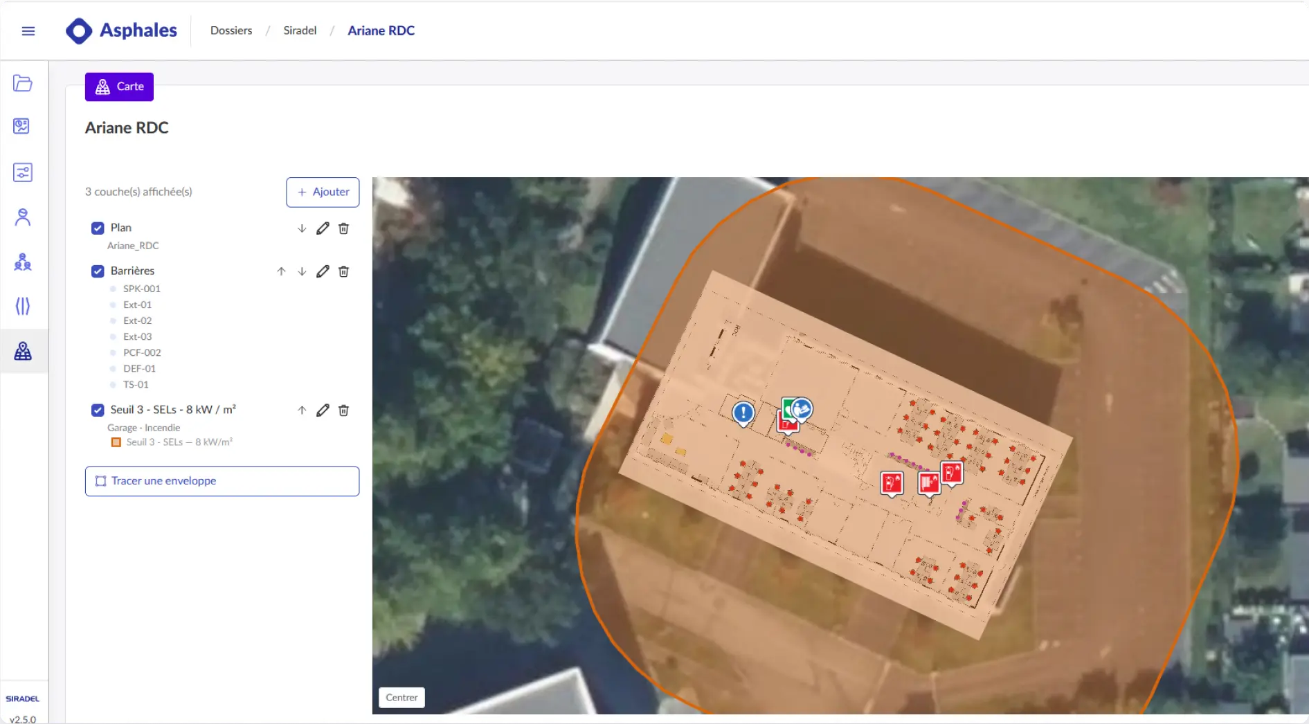
Task: Open the folder icon in sidebar
Action: point(23,84)
